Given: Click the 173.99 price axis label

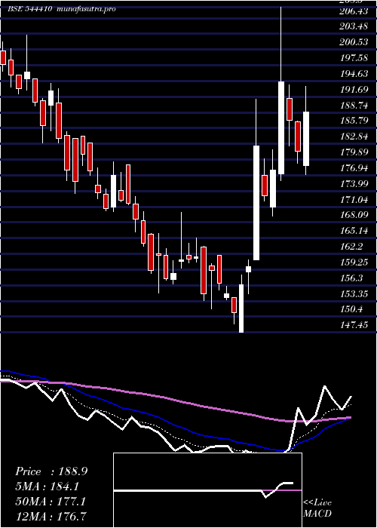Looking at the screenshot, I should pos(354,183).
